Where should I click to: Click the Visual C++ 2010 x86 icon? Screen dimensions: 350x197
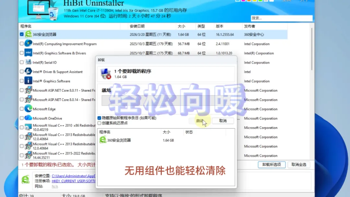28,127
